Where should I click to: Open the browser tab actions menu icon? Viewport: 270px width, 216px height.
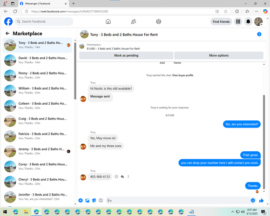click(12, 4)
